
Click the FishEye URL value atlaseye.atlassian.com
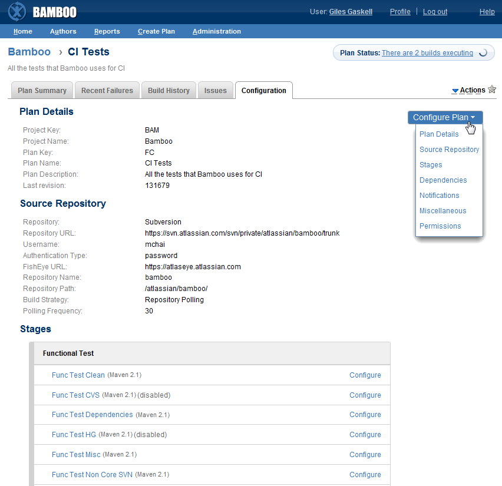click(193, 267)
